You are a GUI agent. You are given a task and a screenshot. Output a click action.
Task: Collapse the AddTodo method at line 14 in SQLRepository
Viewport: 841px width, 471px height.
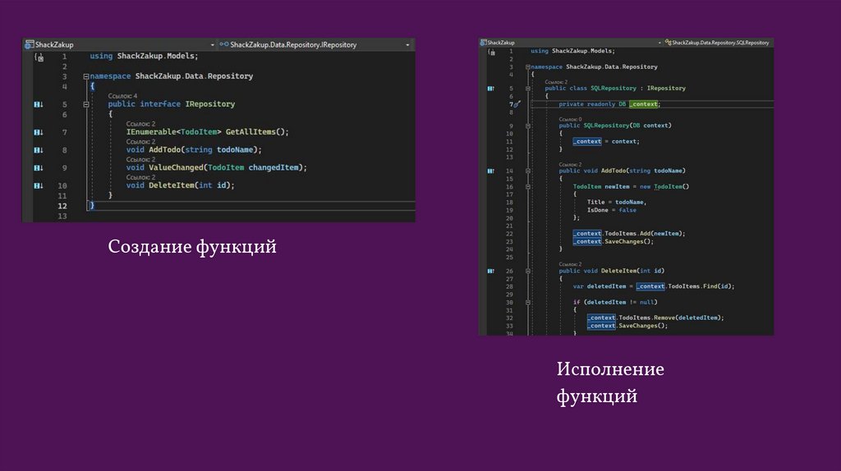(528, 171)
